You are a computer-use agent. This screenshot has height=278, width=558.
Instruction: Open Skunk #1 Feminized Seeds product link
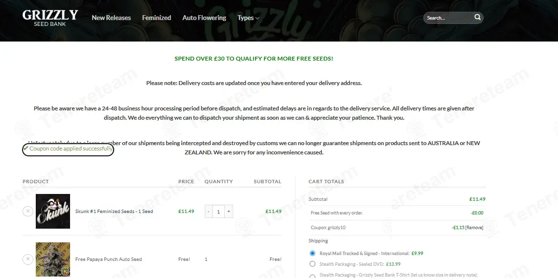click(x=114, y=211)
